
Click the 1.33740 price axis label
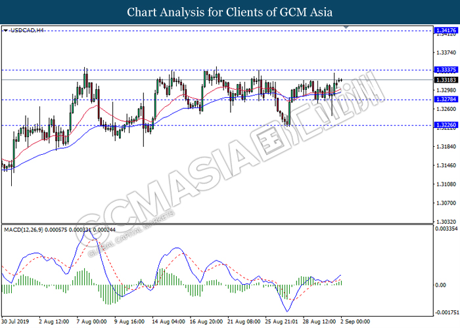tap(446, 52)
